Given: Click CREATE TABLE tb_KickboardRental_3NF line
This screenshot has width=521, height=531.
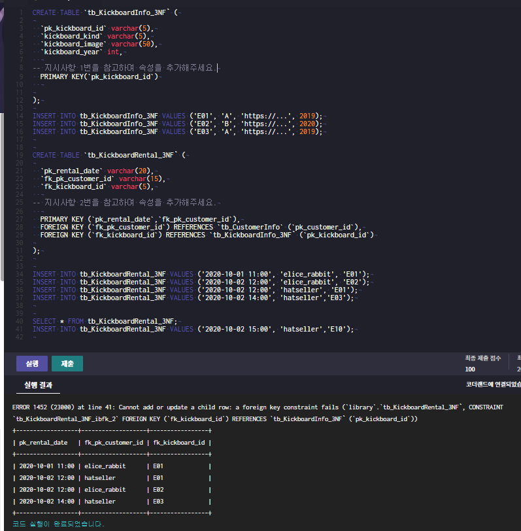Looking at the screenshot, I should point(109,155).
